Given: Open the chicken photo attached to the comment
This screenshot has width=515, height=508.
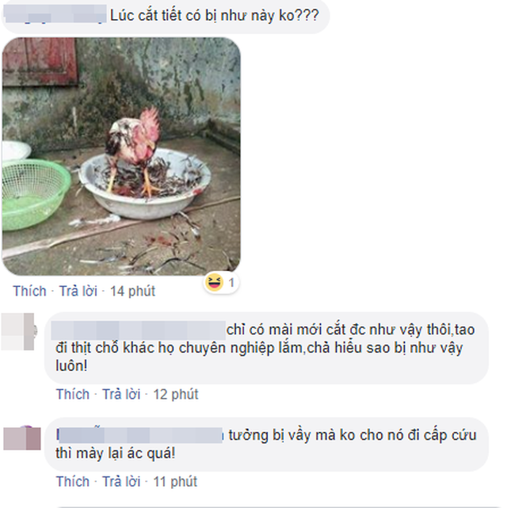Looking at the screenshot, I should 121,156.
